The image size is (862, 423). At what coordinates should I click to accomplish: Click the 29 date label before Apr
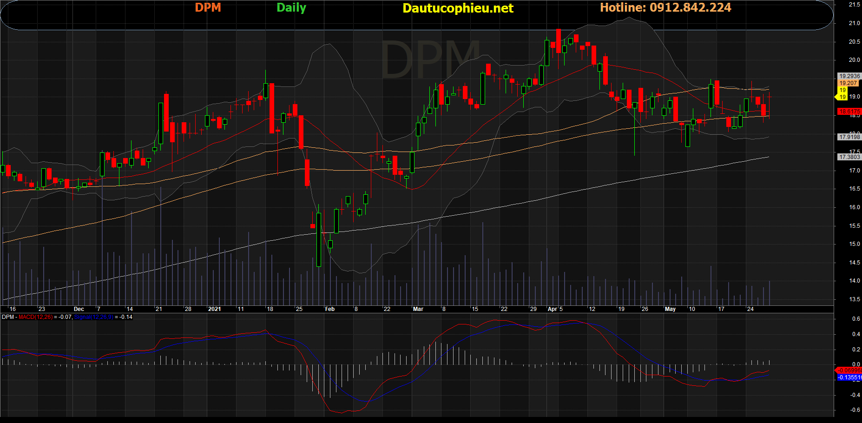click(x=533, y=309)
